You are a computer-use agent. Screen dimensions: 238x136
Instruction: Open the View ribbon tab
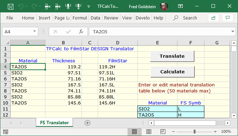coord(127,18)
